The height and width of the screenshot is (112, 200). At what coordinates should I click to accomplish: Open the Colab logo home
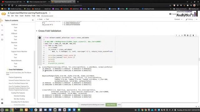3,14
